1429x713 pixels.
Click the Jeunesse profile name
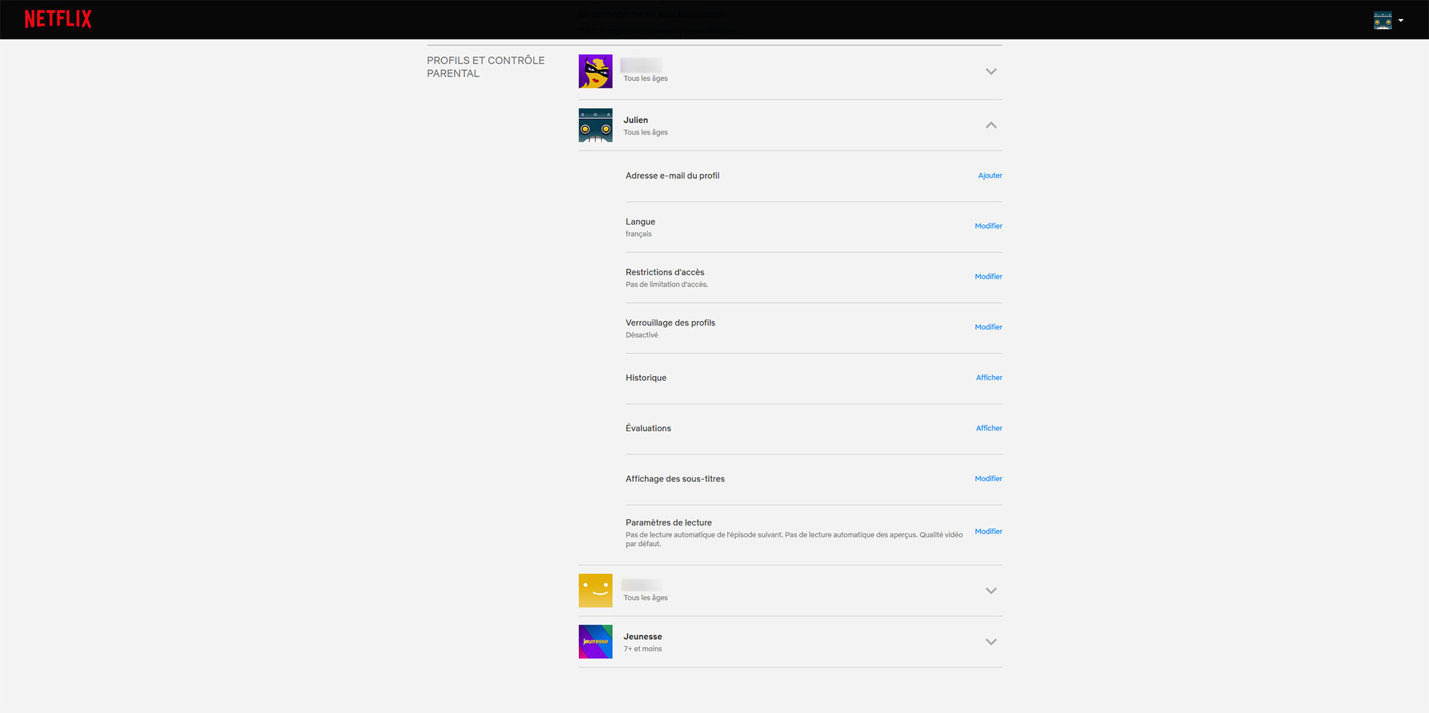pyautogui.click(x=643, y=636)
